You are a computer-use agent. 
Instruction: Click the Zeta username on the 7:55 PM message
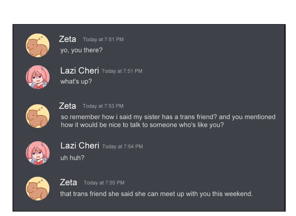68,182
